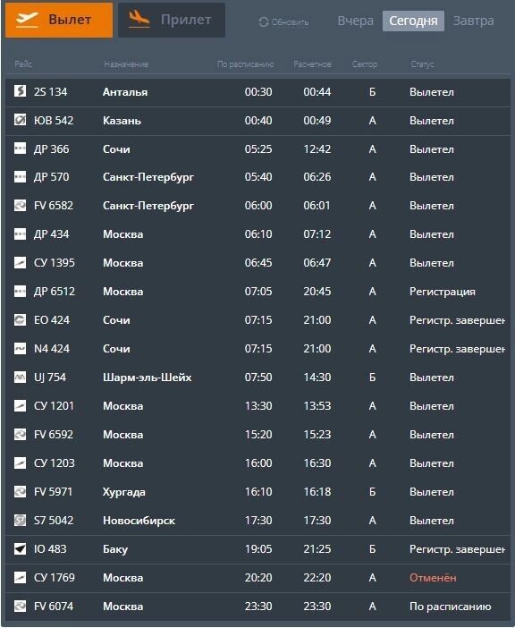
Task: Click airline logo of flight S7 5042
Action: pyautogui.click(x=20, y=521)
